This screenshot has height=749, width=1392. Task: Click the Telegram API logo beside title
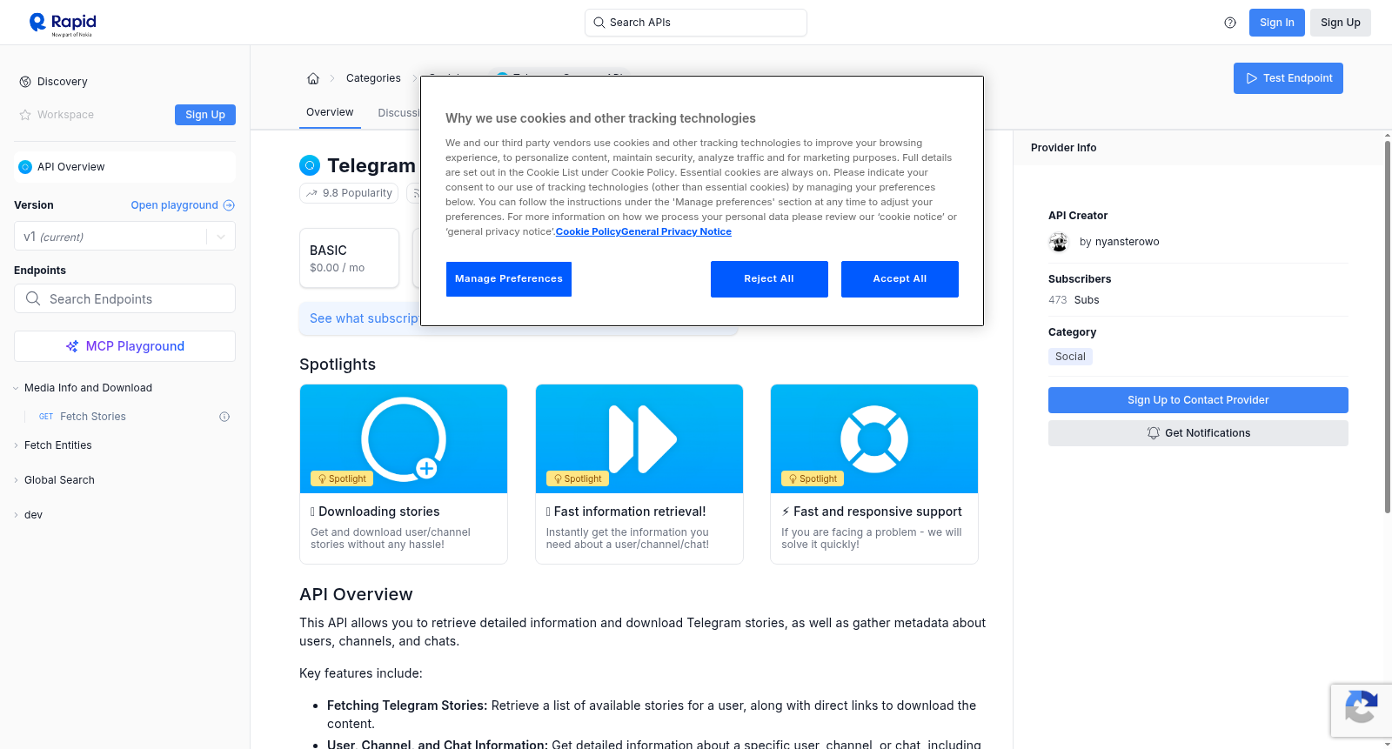(x=310, y=165)
